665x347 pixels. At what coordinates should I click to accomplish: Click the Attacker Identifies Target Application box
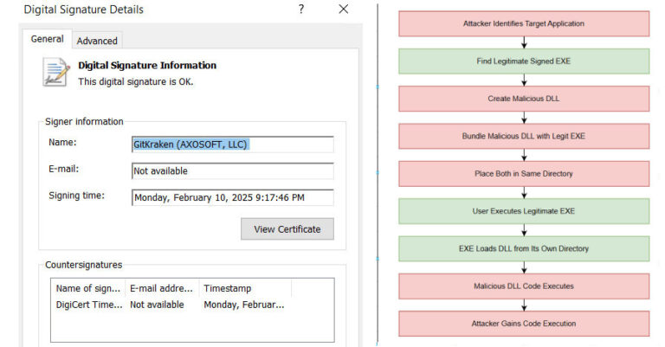pos(523,23)
